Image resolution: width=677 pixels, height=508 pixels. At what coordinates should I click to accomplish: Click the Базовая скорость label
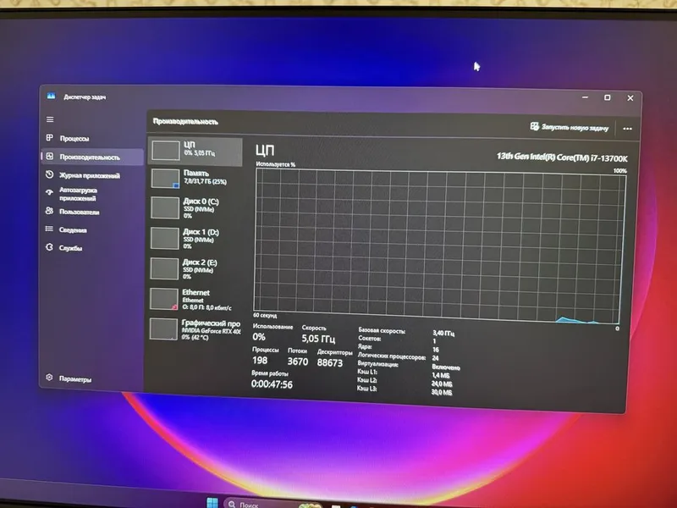coord(382,331)
